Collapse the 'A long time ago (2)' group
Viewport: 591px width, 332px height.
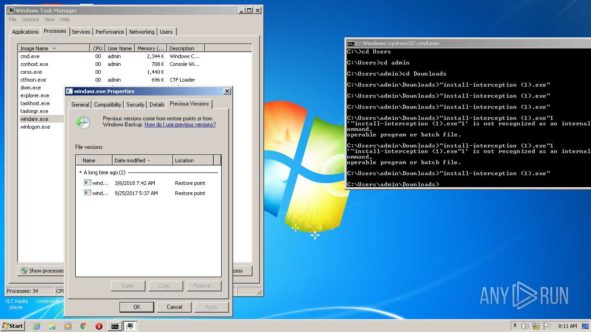click(80, 172)
